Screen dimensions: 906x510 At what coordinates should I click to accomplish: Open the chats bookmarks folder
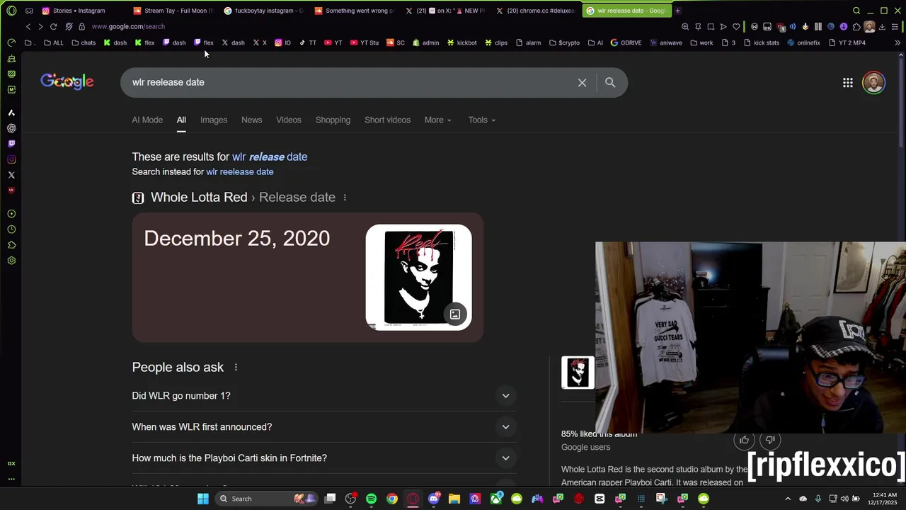[84, 42]
